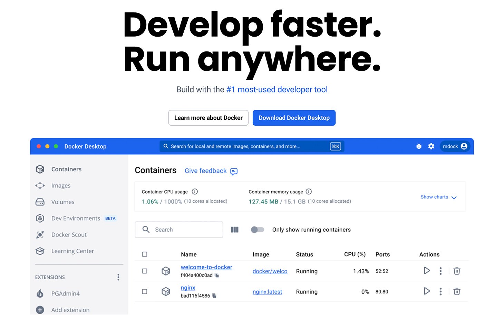Select the checkbox in the table header
Image resolution: width=504 pixels, height=318 pixels.
[144, 254]
